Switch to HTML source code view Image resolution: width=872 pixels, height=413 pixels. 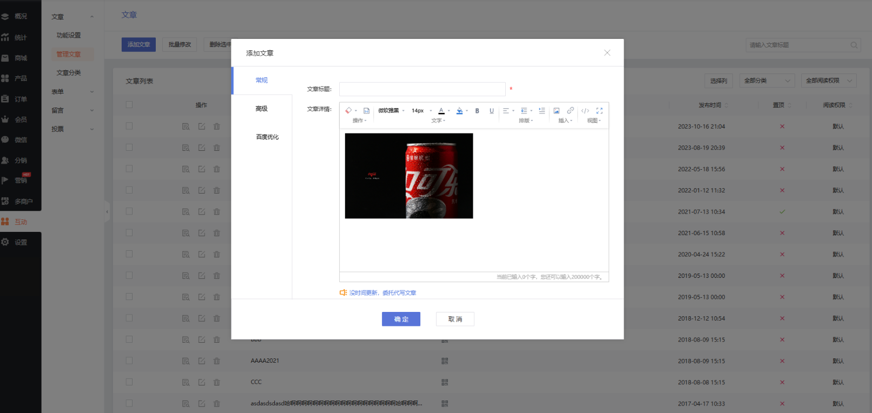[585, 110]
